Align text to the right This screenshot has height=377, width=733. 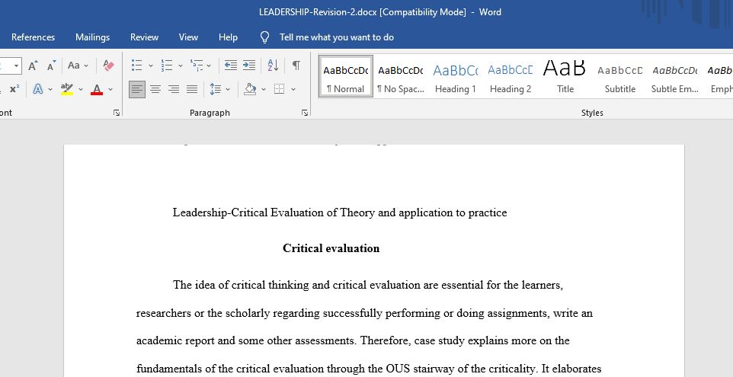click(x=174, y=89)
